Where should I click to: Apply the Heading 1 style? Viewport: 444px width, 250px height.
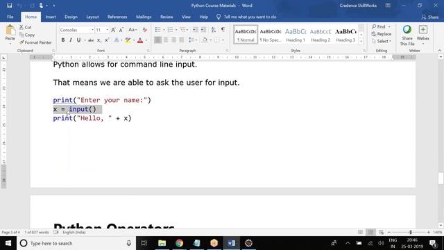[296, 35]
